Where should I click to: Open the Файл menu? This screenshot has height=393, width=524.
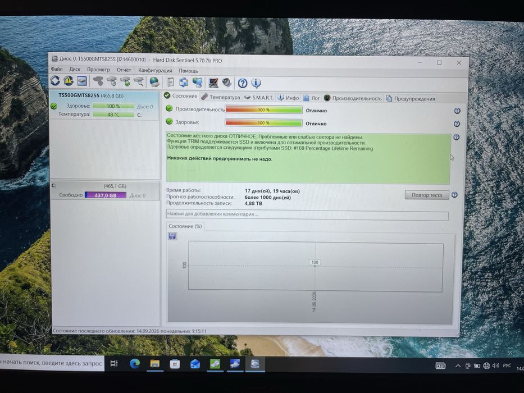pos(57,69)
